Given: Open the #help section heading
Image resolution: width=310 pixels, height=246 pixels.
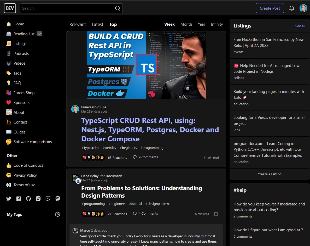Looking at the screenshot, I should [x=240, y=190].
